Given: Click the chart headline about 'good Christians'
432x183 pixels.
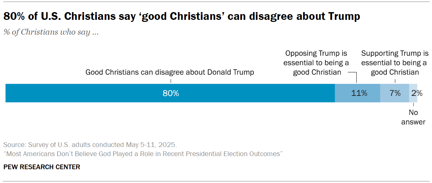Looking at the screenshot, I should click(x=182, y=16).
